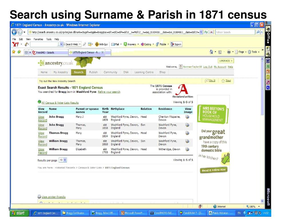The image size is (293, 219).
Task: View image for John Bragg born abt 1809
Action: tap(187, 117)
